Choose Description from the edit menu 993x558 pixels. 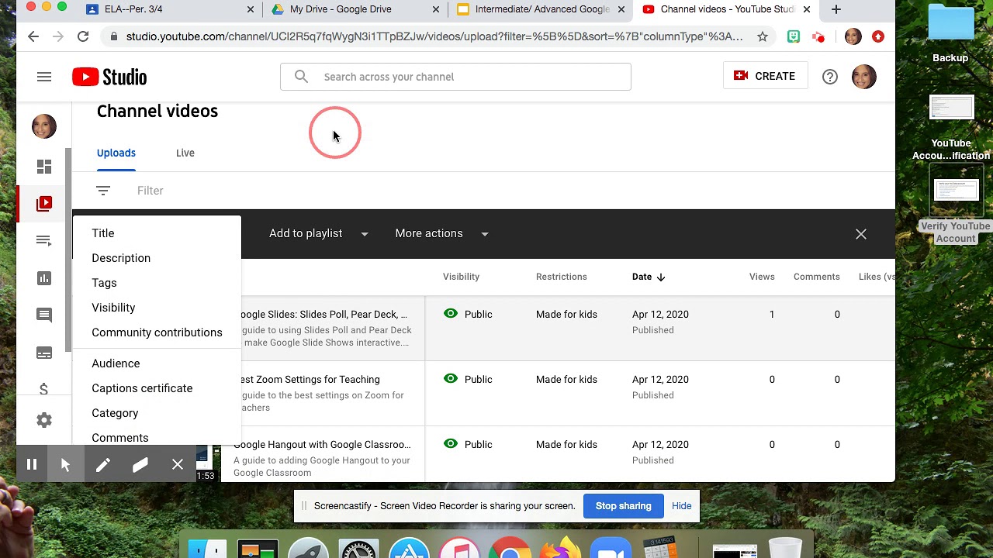pyautogui.click(x=157, y=258)
